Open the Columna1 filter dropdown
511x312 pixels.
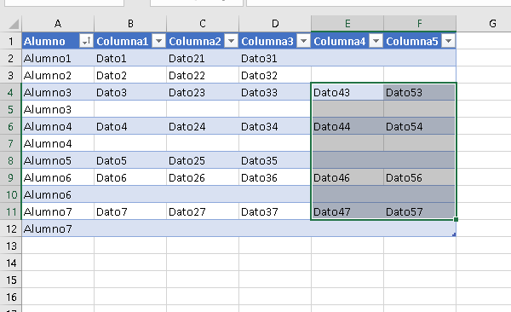point(159,41)
